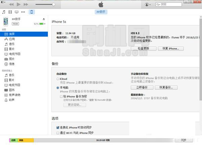Click the 更改密码... button
Screen dimensions: 202x145
(75, 105)
